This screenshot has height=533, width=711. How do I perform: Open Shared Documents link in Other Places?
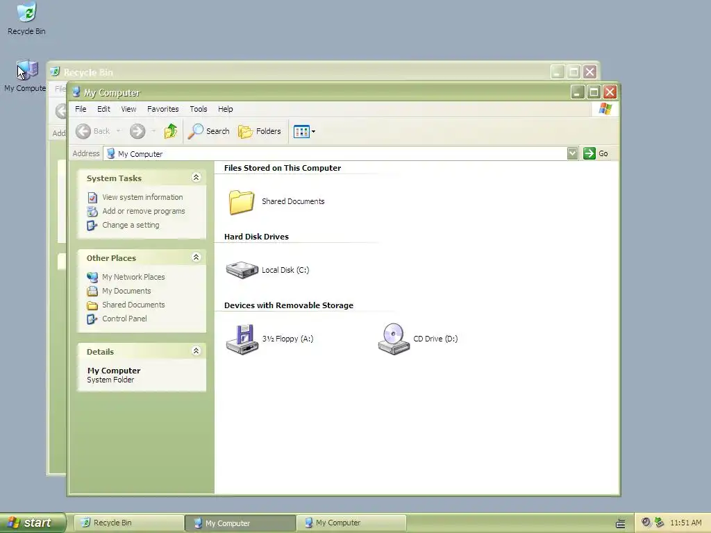coord(133,305)
